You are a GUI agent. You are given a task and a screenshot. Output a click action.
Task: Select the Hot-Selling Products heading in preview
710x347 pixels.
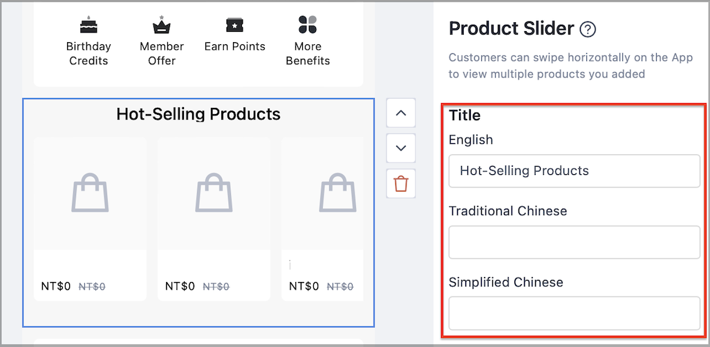pyautogui.click(x=198, y=113)
